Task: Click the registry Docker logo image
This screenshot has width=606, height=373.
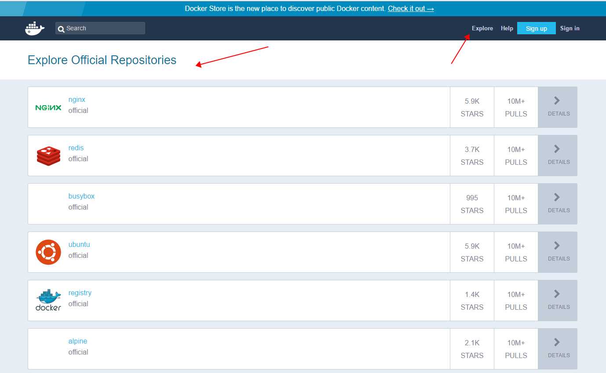Action: pyautogui.click(x=48, y=300)
